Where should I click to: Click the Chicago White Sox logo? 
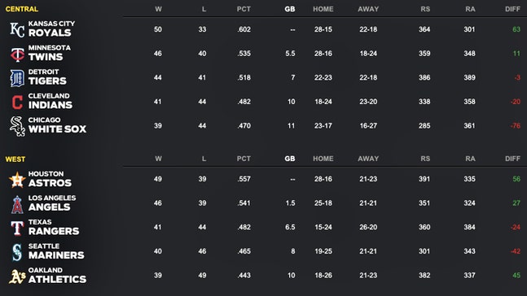[x=17, y=126]
